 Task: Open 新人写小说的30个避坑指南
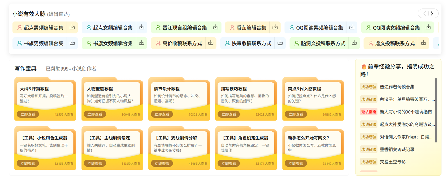[x=406, y=112]
